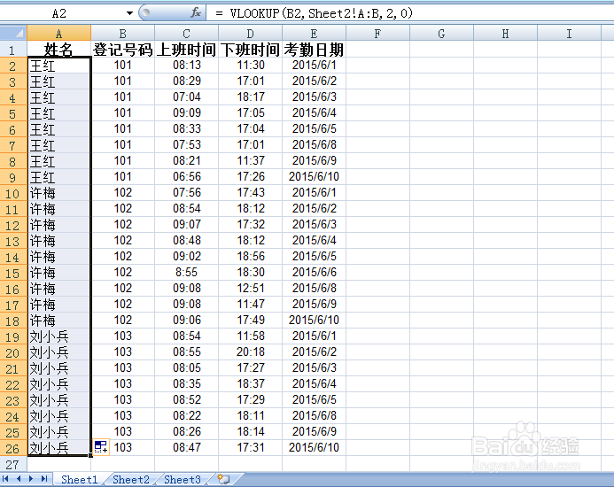Click next sheet navigation arrow
This screenshot has width=614, height=487.
pos(31,479)
